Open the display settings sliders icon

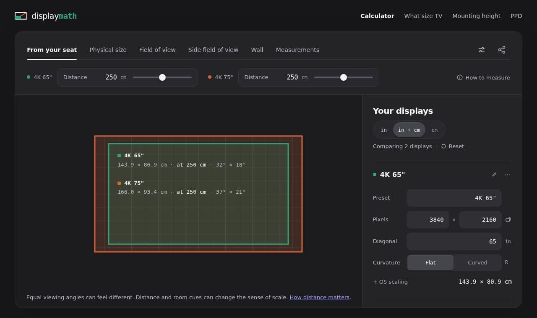pos(482,50)
